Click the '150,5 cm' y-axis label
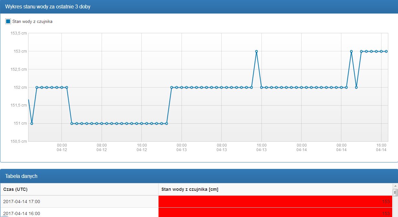 point(19,141)
